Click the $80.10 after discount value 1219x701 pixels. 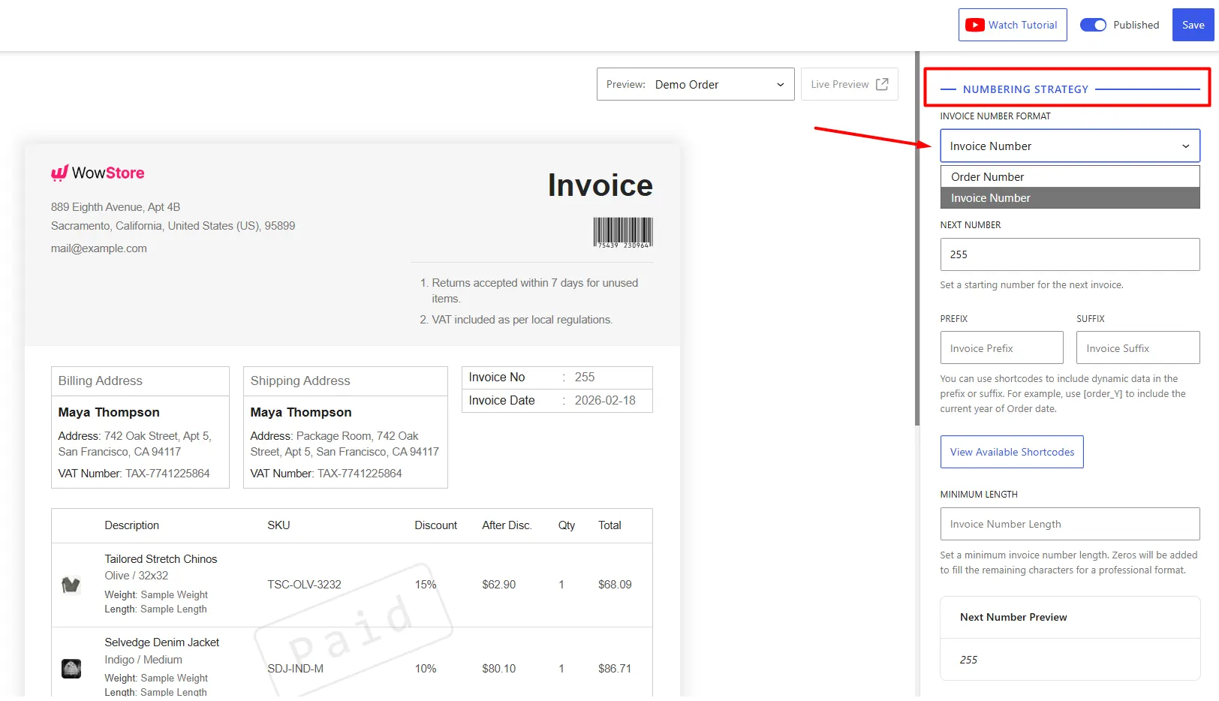tap(498, 669)
